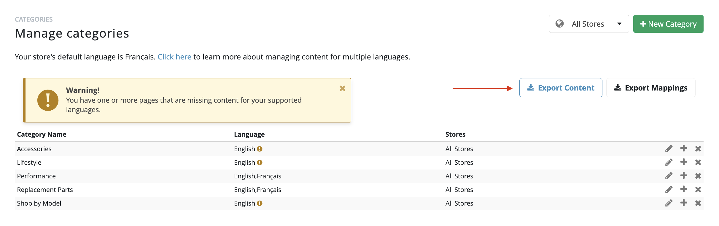Select the Replacement Parts category name

(x=45, y=190)
